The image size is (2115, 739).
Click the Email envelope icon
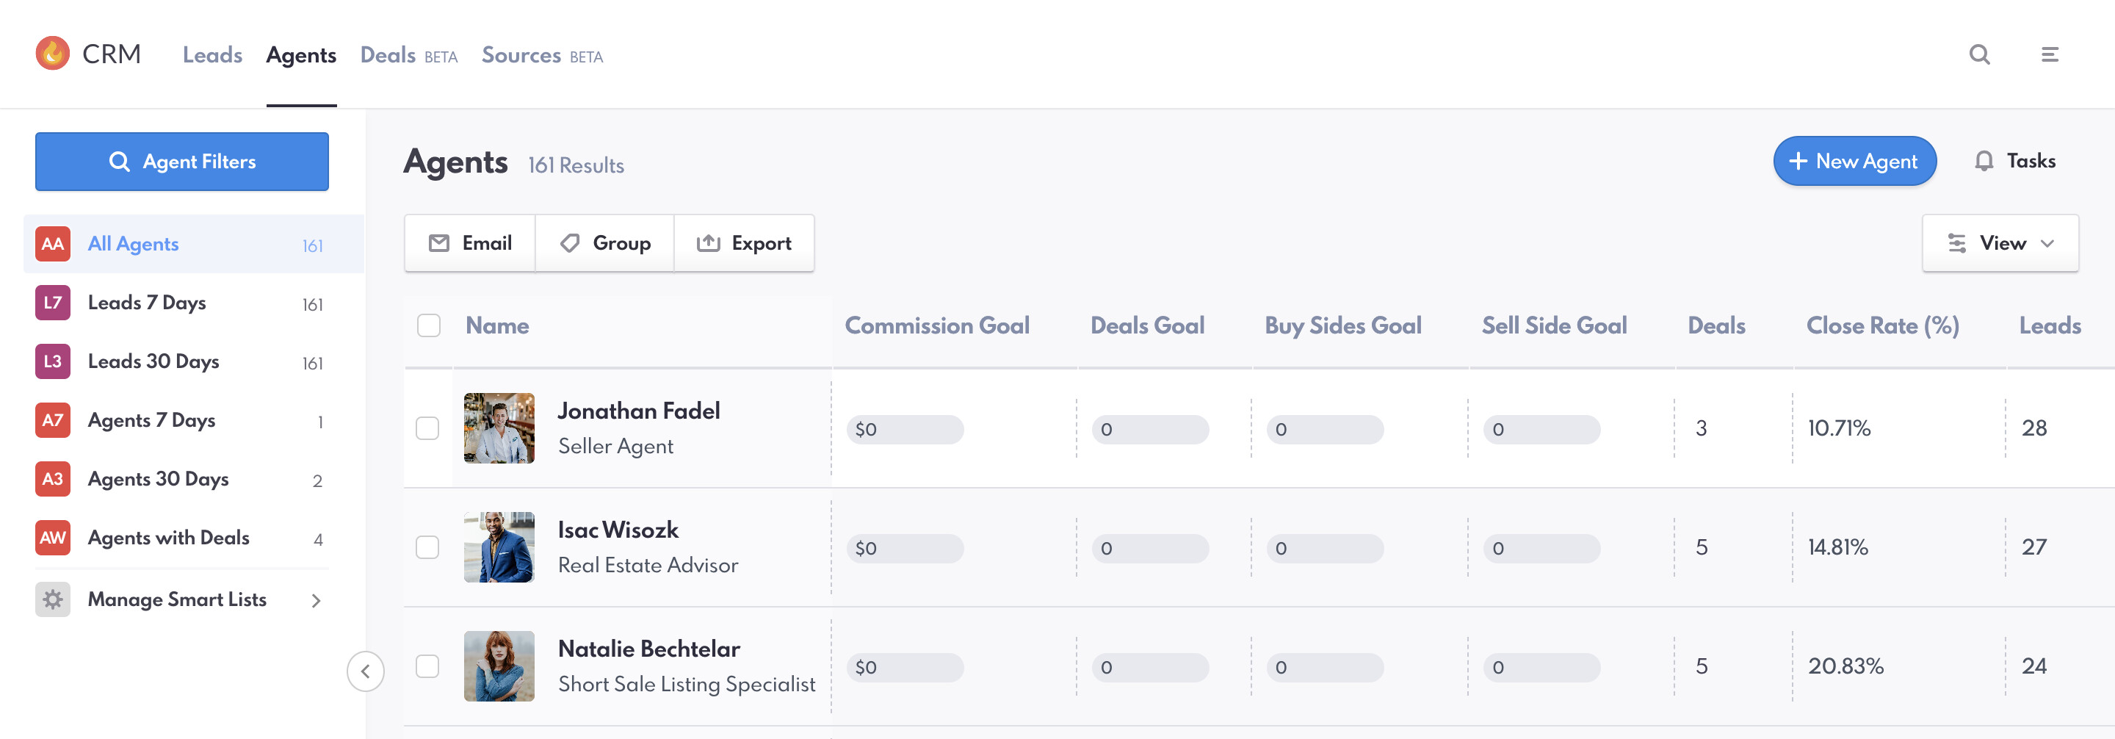click(439, 243)
